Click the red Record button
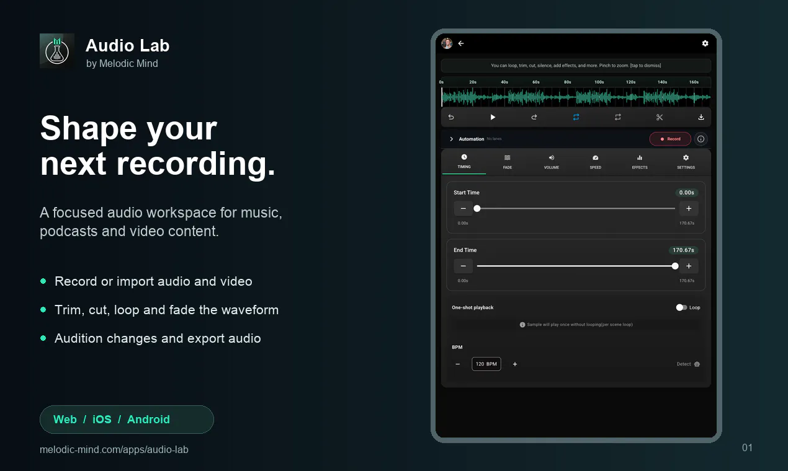 coord(670,139)
